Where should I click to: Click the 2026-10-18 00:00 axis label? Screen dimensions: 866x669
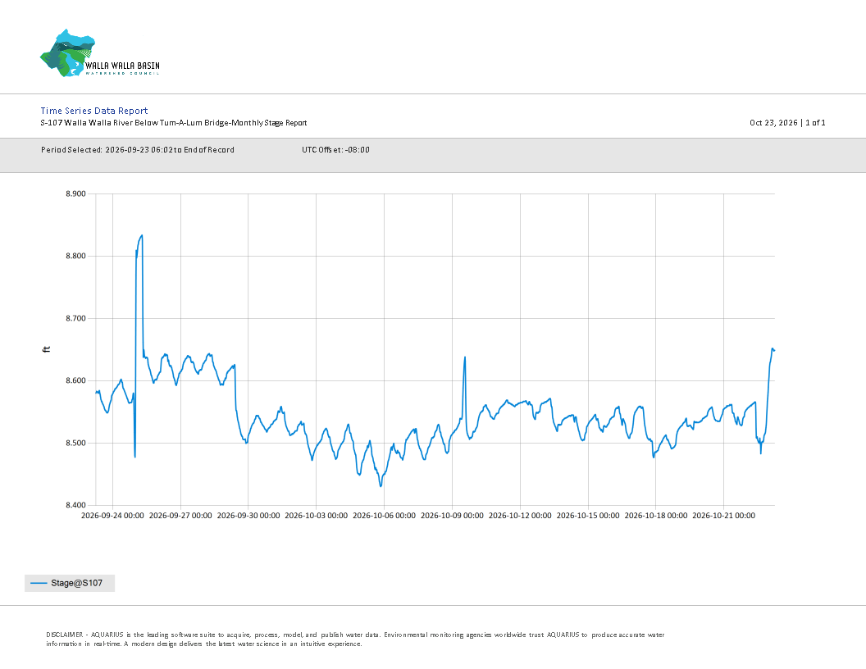[656, 516]
